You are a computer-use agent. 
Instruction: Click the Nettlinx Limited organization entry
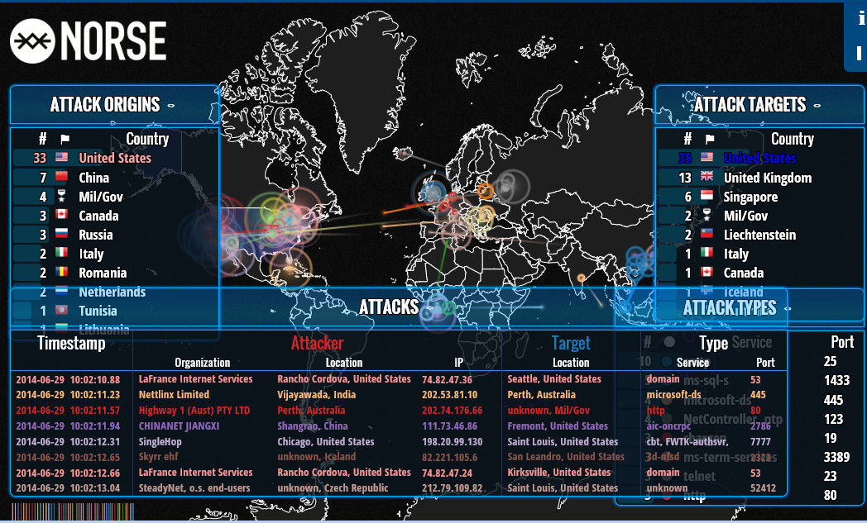click(x=174, y=395)
